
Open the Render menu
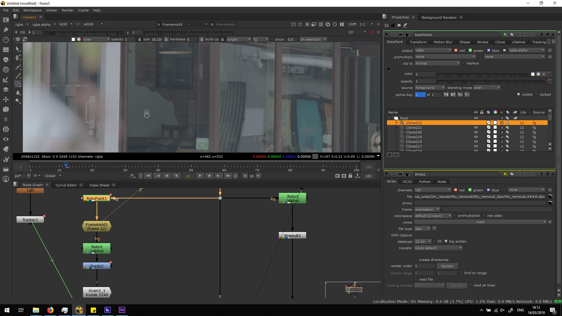68,10
